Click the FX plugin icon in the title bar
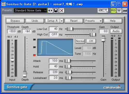The height and width of the screenshot is (94, 129). 3,4
